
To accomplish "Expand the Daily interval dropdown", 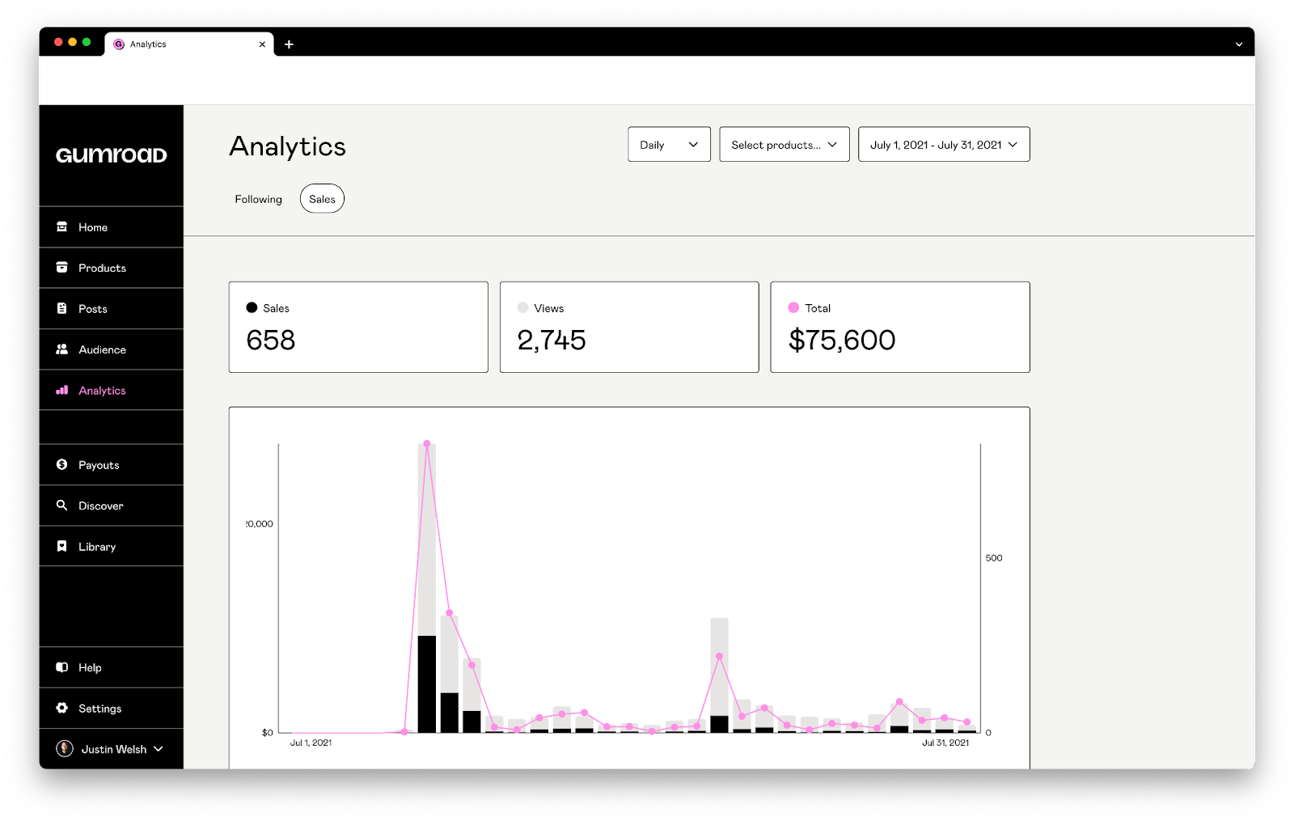I will point(669,145).
